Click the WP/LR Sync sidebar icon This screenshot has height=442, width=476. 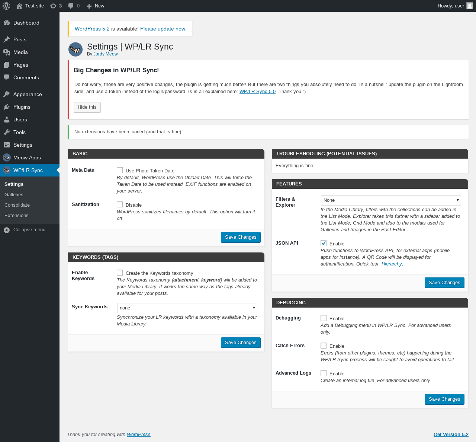[x=7, y=170]
